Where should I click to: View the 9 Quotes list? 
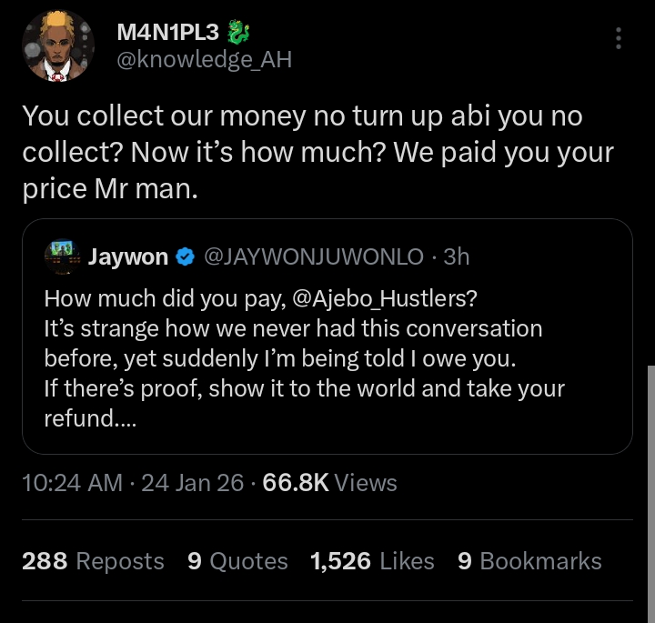[237, 561]
